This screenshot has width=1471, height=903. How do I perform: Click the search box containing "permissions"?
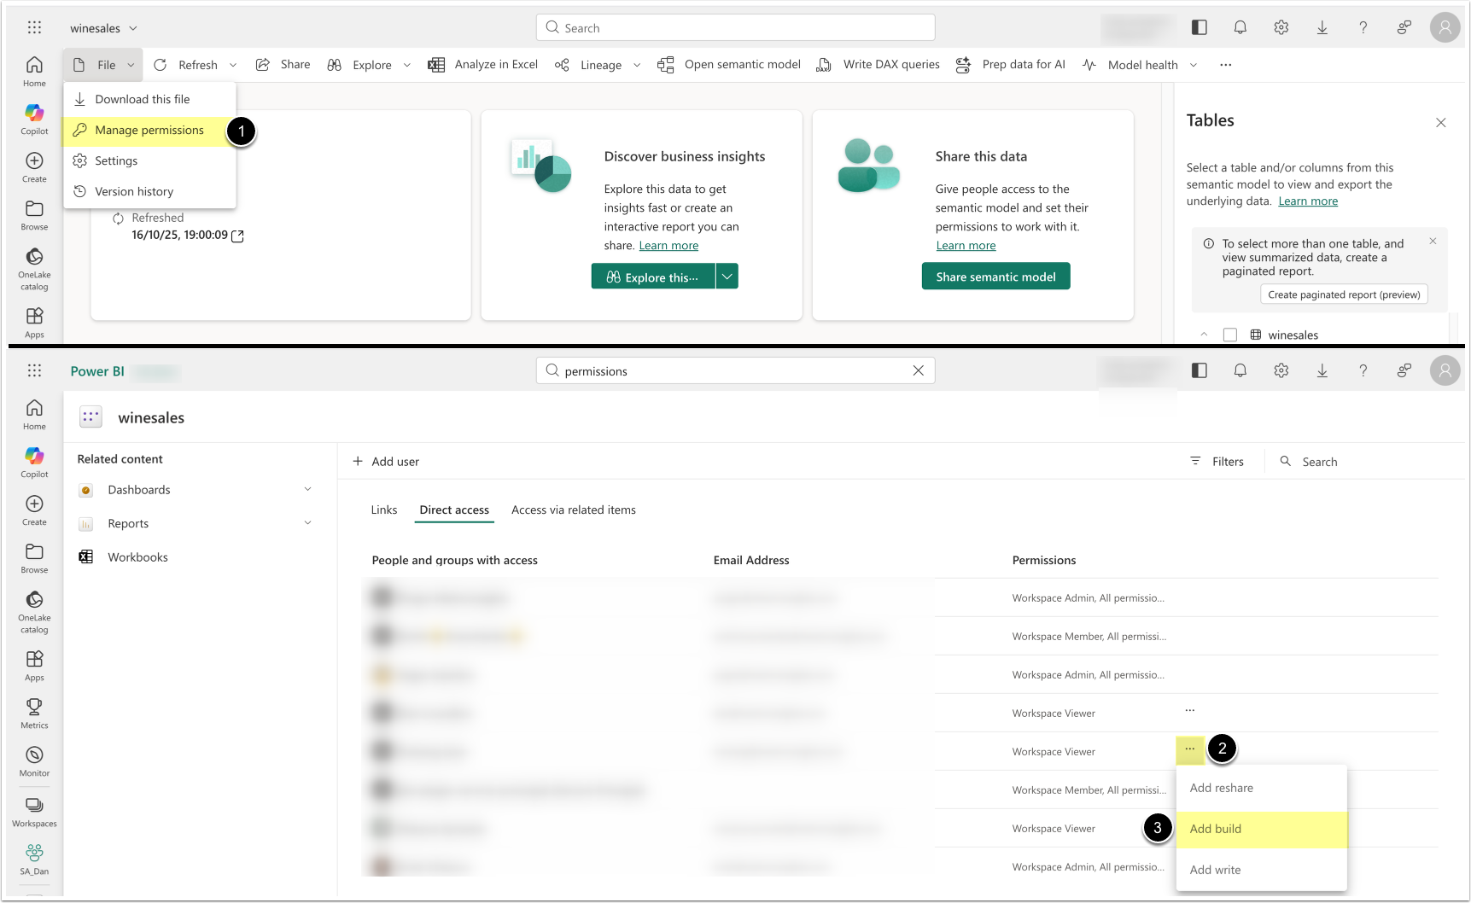click(736, 370)
